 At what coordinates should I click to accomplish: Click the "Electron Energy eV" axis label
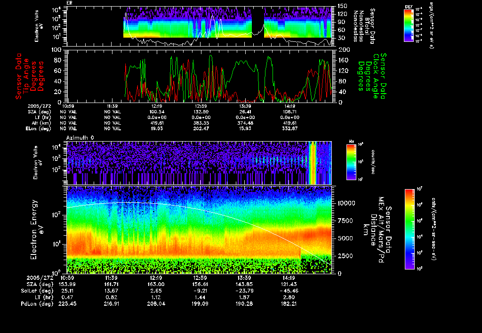coord(38,230)
